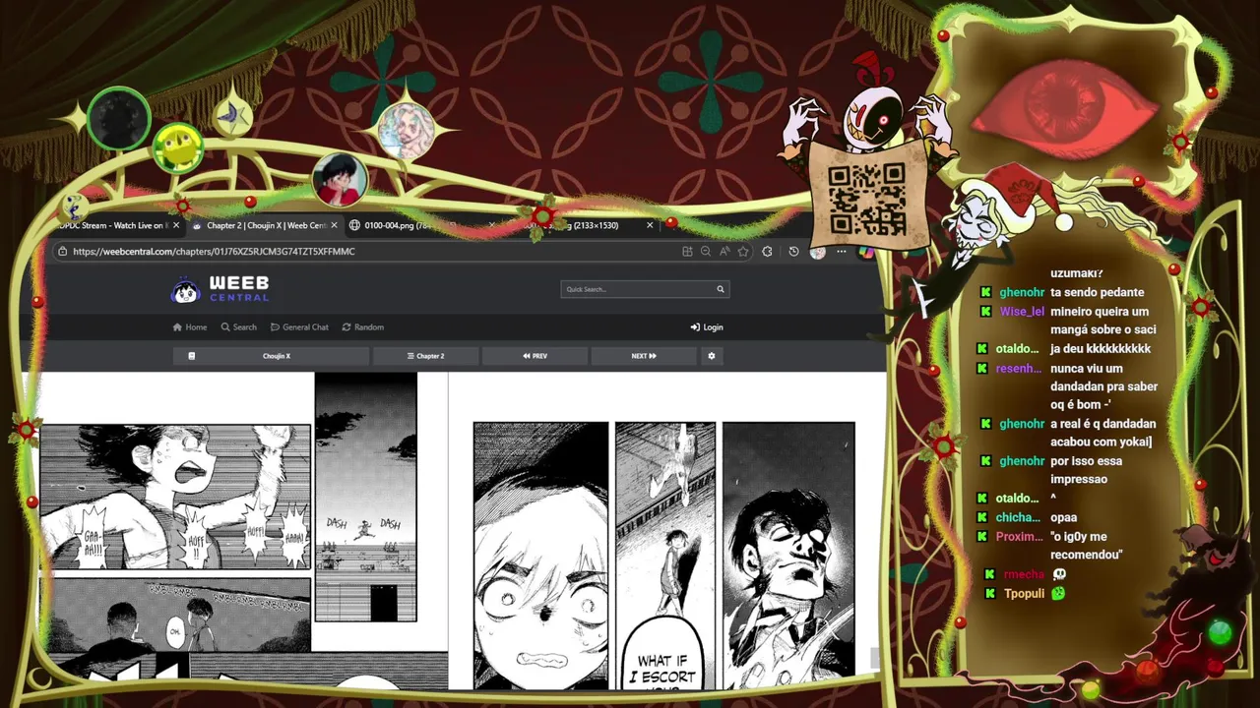Click the Copilot icon in browser toolbar
1260x708 pixels.
pyautogui.click(x=864, y=252)
